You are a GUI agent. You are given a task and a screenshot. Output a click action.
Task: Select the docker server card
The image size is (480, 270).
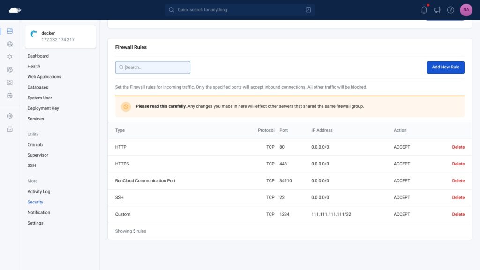coord(60,37)
